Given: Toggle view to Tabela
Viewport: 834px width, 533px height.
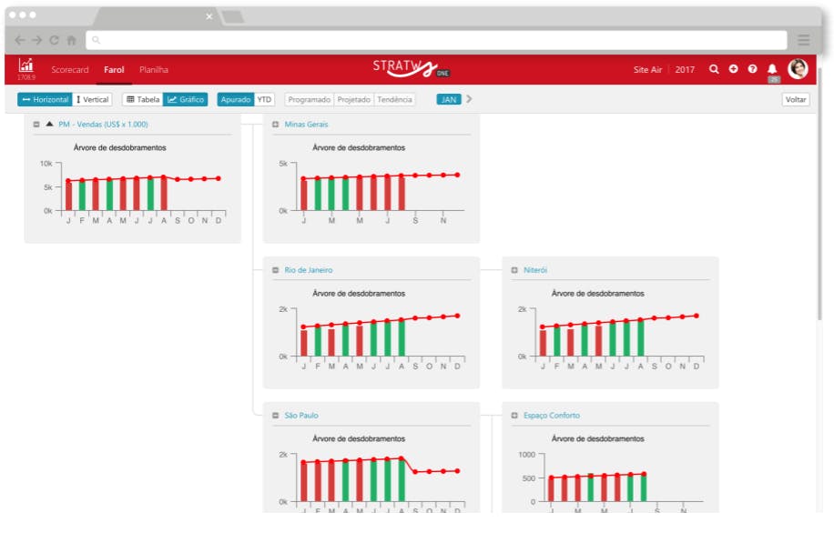Looking at the screenshot, I should click(143, 99).
